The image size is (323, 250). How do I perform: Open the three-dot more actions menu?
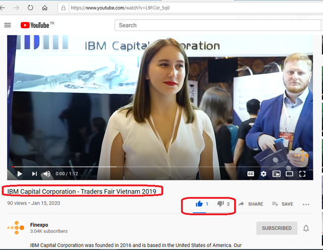(306, 204)
